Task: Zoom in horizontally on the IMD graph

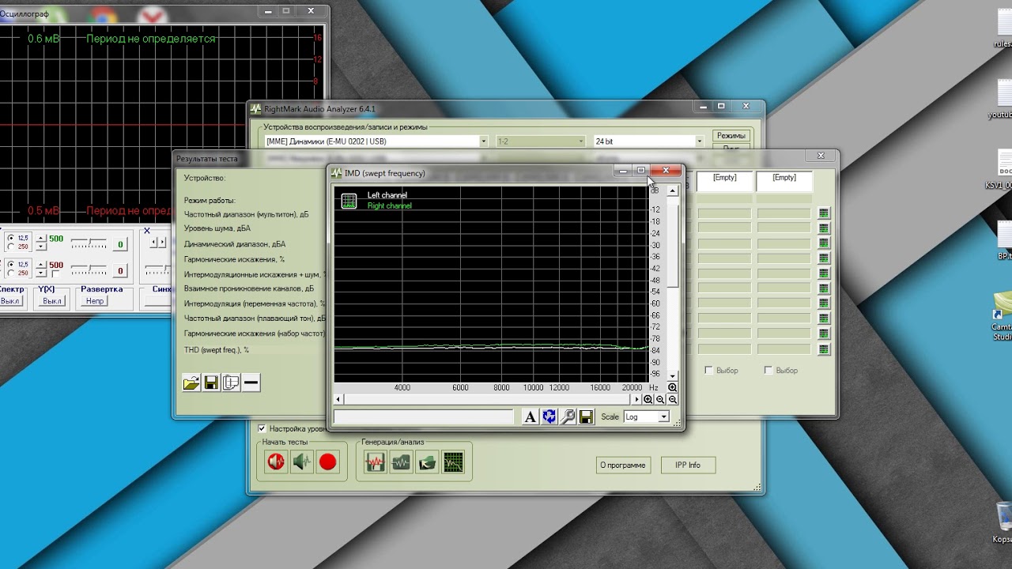Action: (648, 400)
